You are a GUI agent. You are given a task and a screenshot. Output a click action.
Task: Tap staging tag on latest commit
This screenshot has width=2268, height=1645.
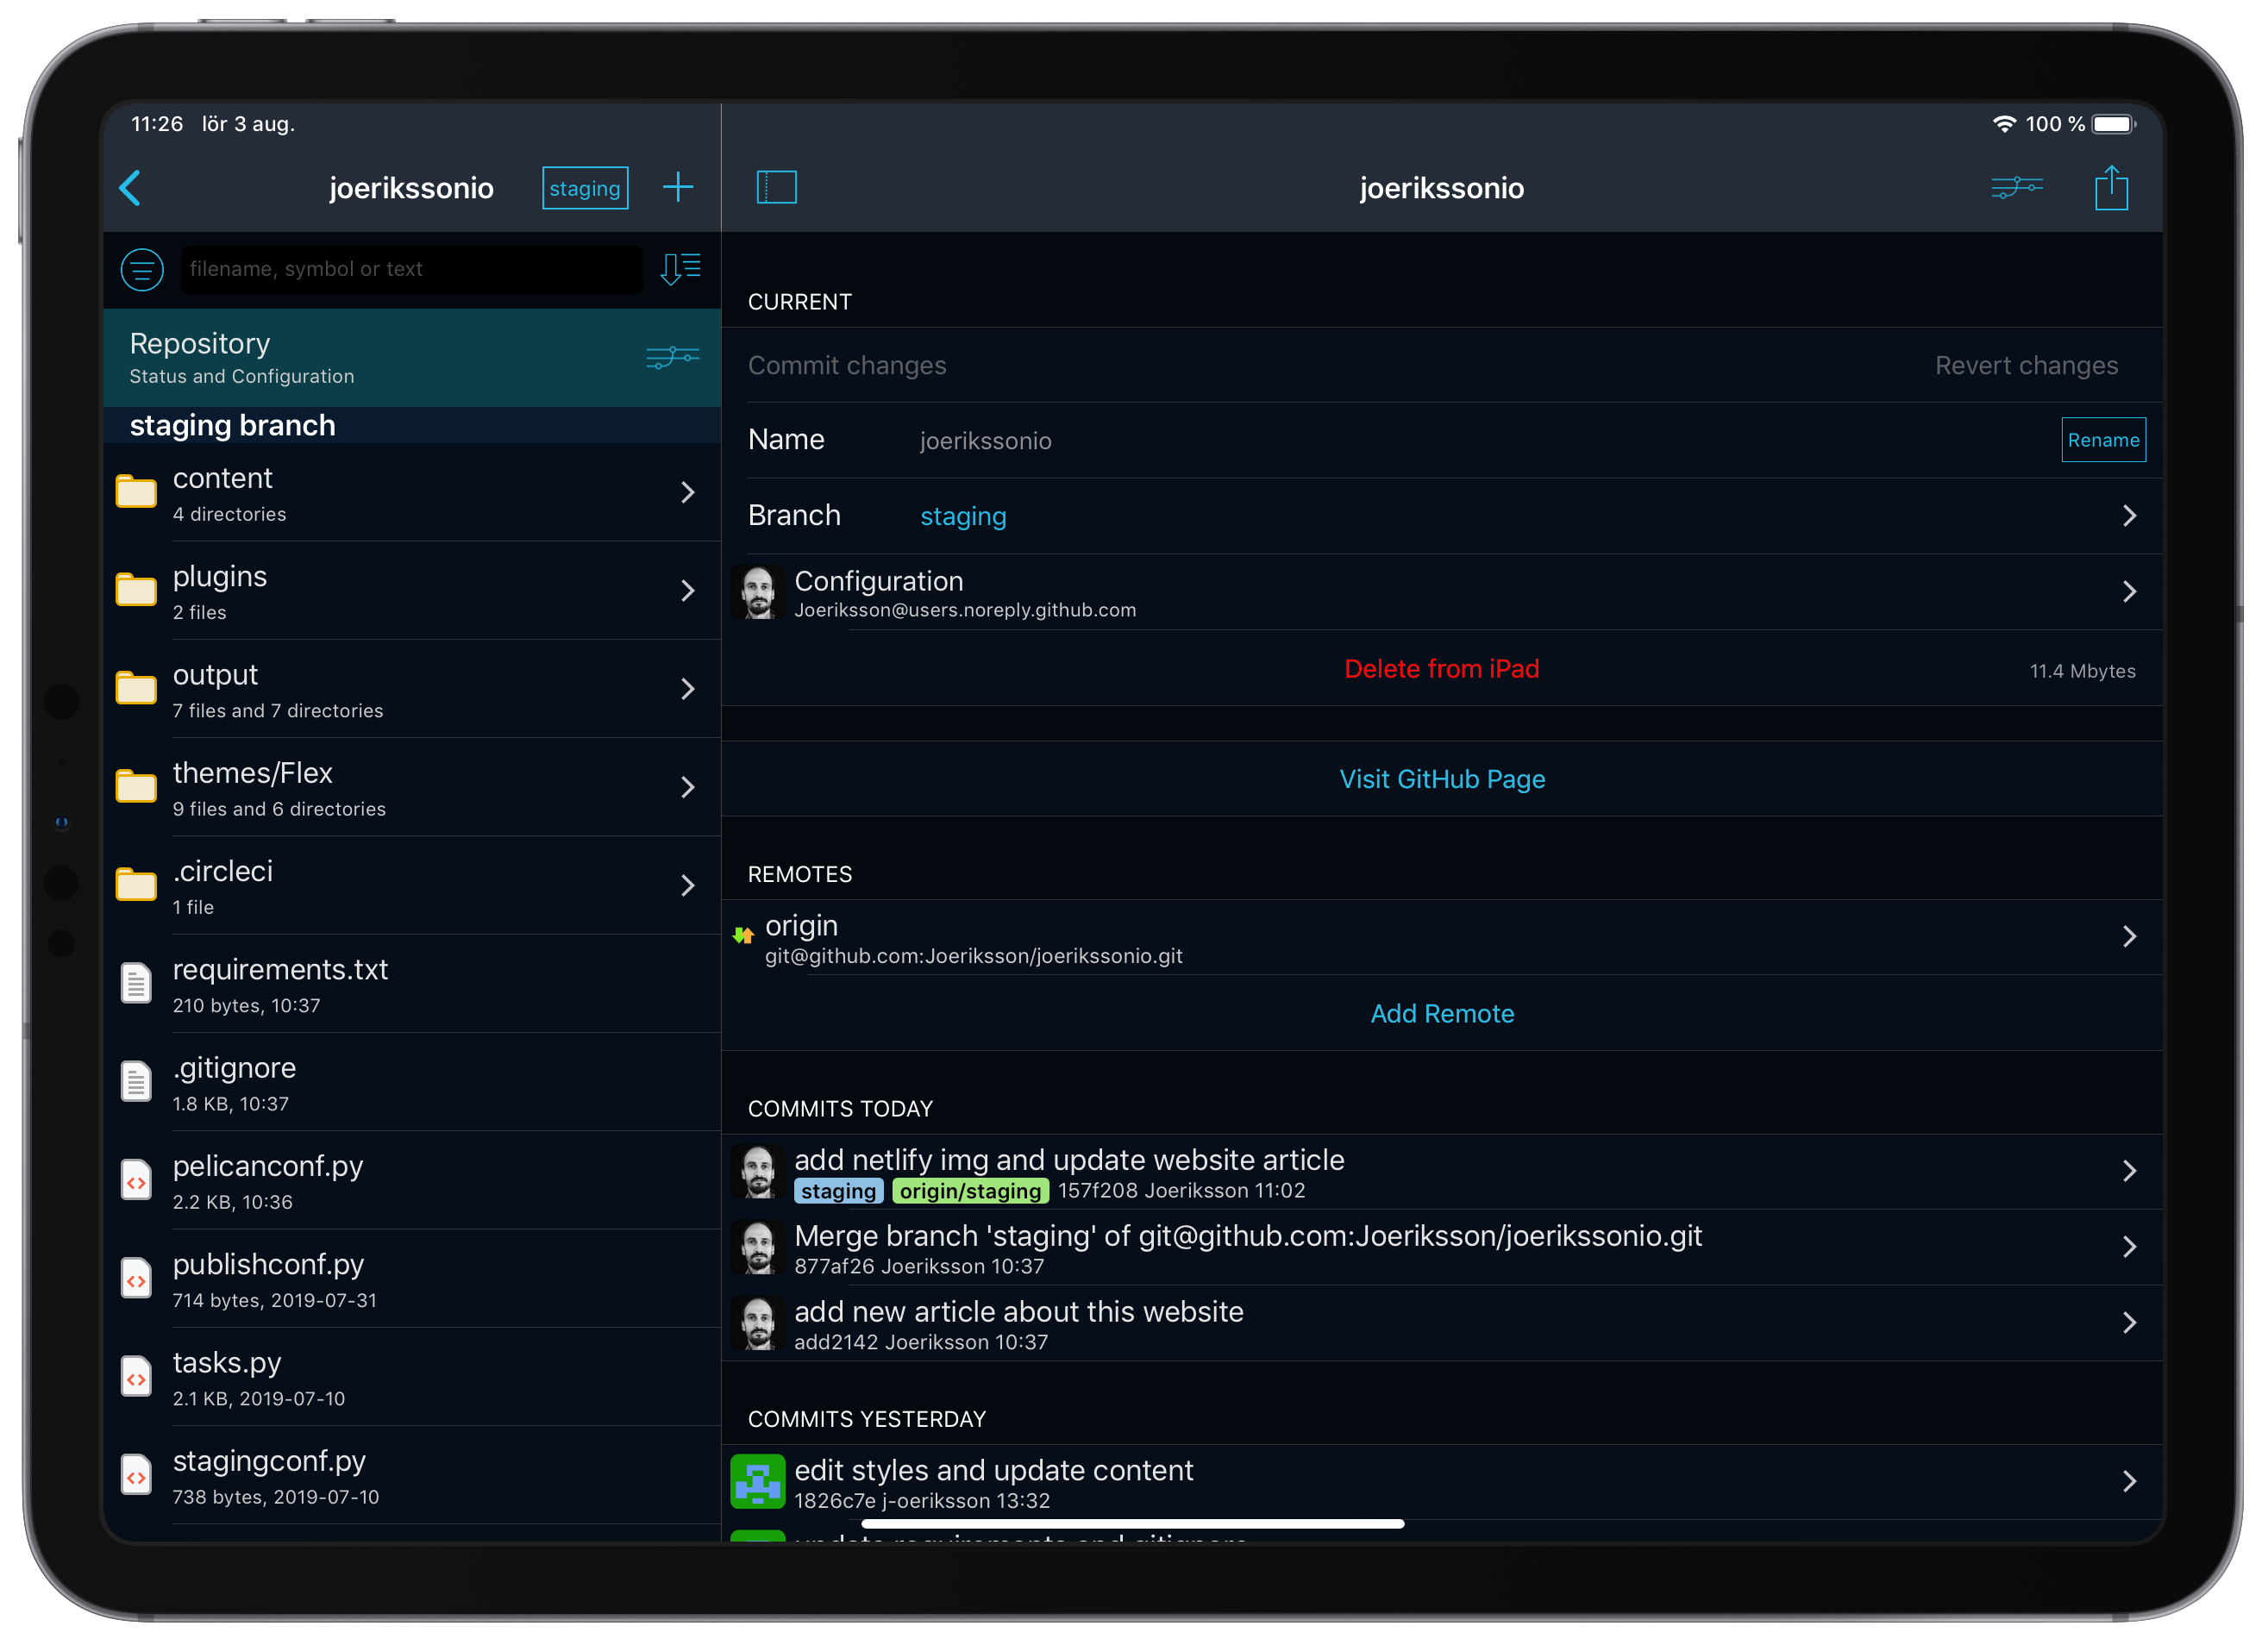point(837,1190)
